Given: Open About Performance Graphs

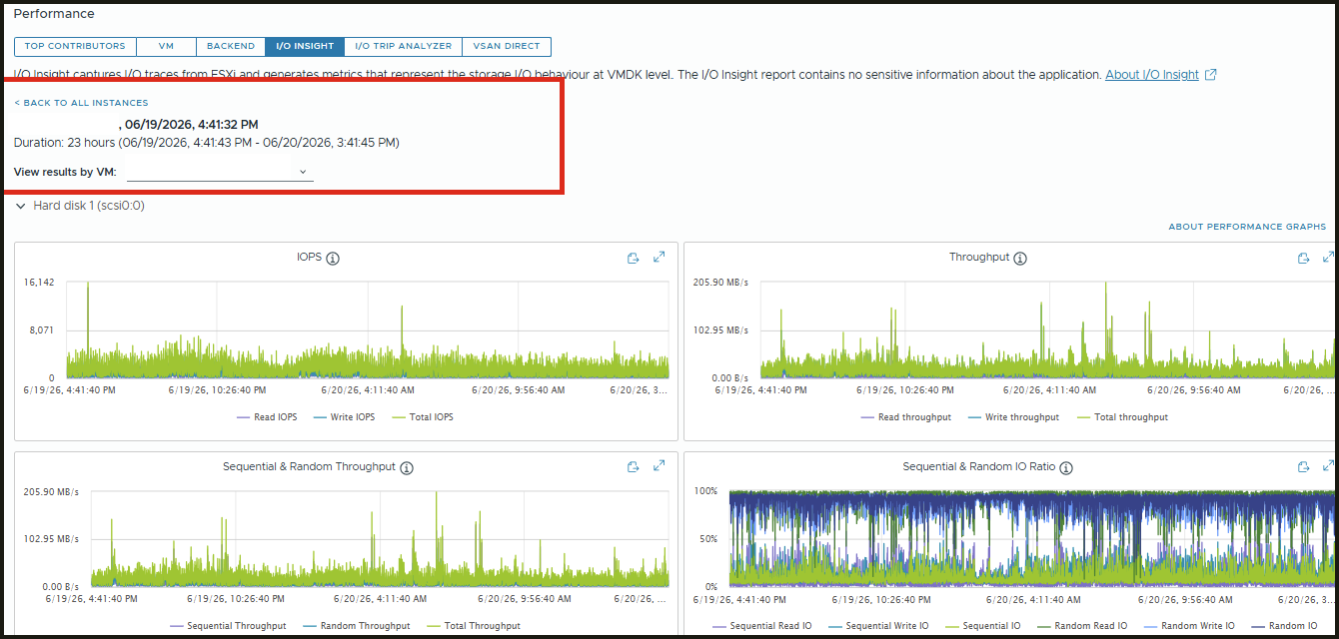Looking at the screenshot, I should (1247, 227).
